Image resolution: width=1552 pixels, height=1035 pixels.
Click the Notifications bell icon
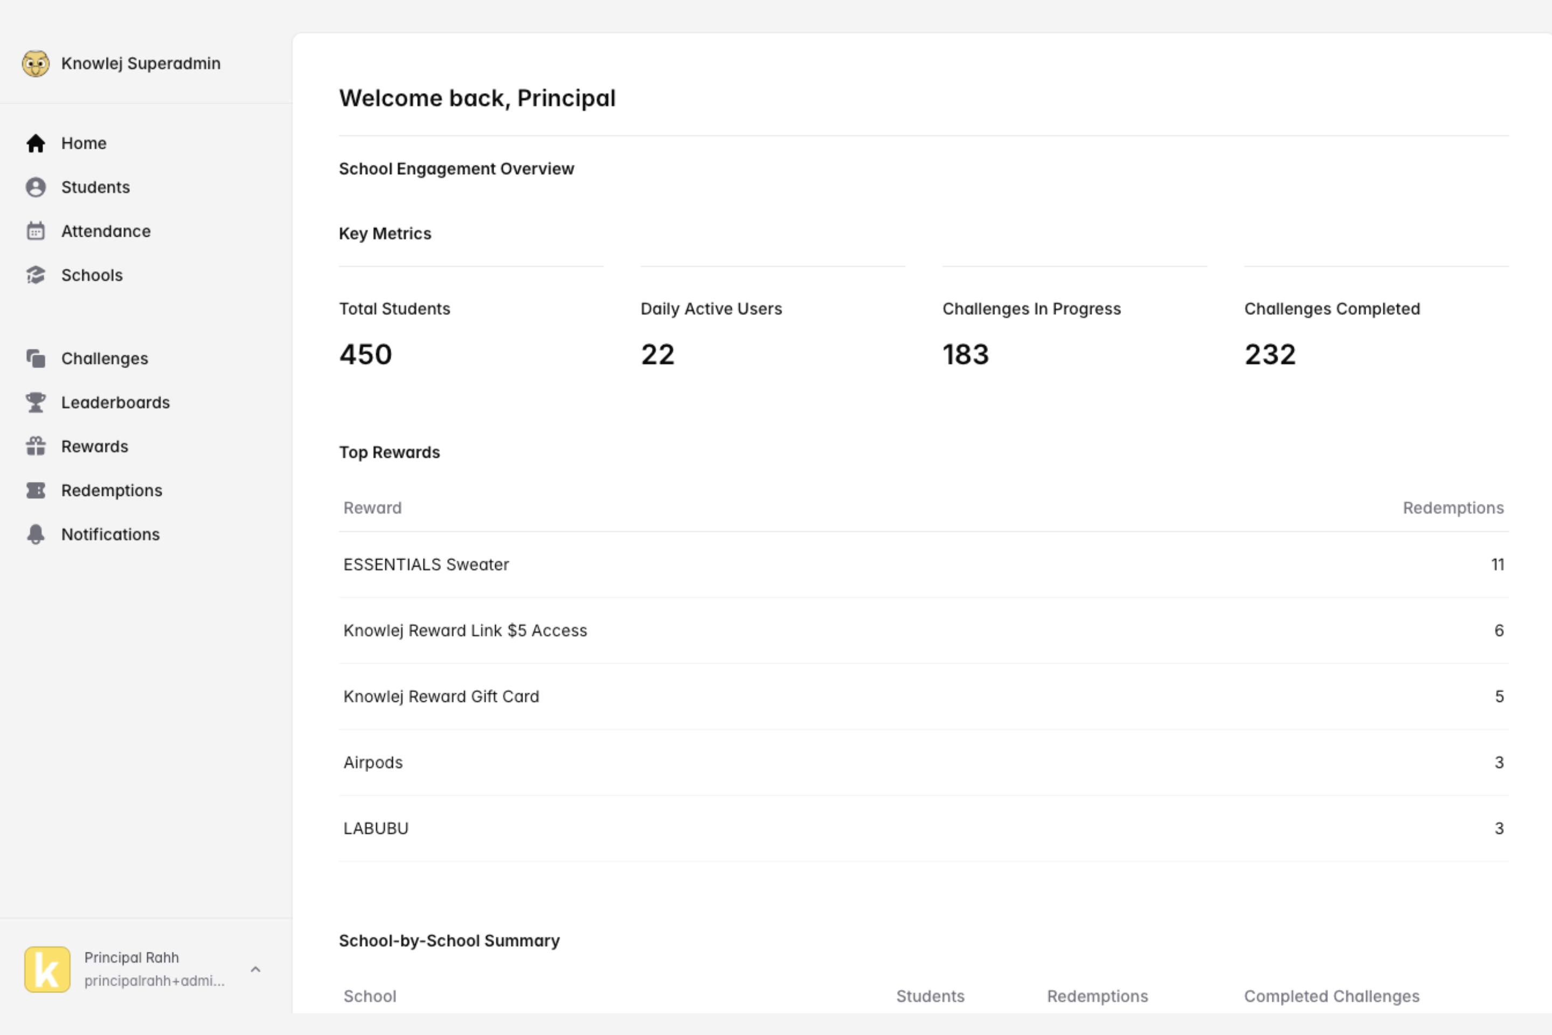(x=36, y=535)
